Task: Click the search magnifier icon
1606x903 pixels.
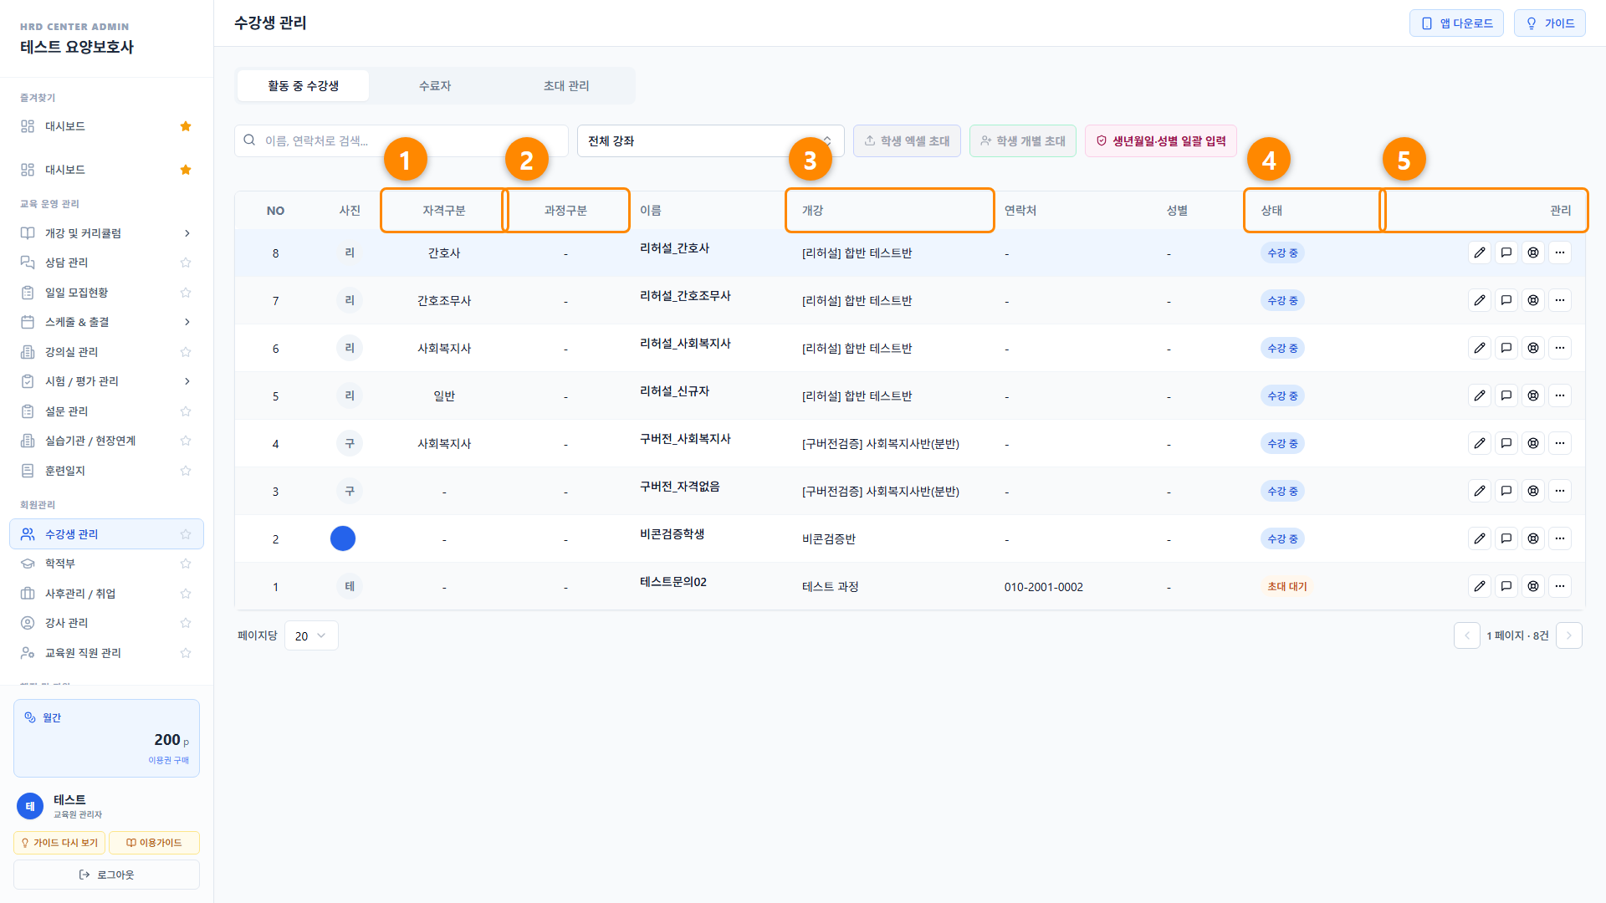Action: 249,140
